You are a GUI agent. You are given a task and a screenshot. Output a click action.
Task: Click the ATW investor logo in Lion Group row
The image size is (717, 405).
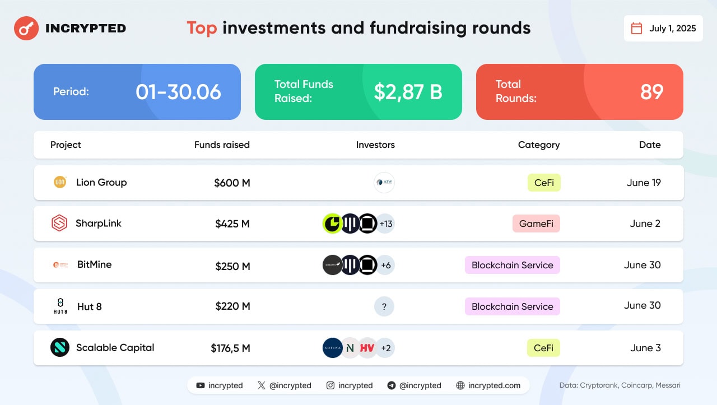coord(384,183)
